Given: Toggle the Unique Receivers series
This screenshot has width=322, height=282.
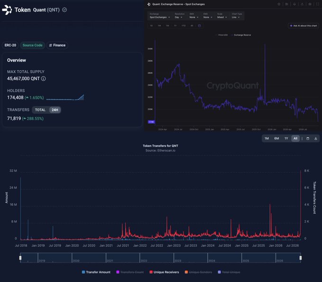Looking at the screenshot, I should 164,272.
